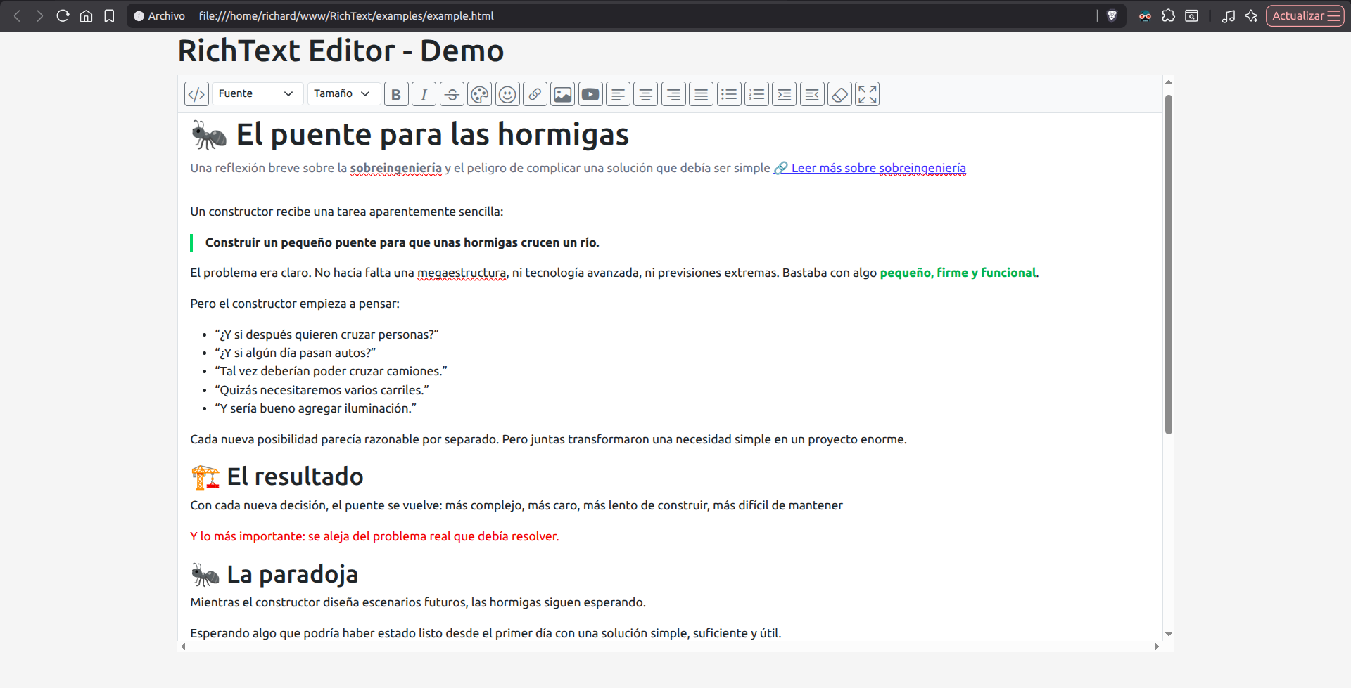
Task: Reload the current page
Action: pyautogui.click(x=63, y=15)
